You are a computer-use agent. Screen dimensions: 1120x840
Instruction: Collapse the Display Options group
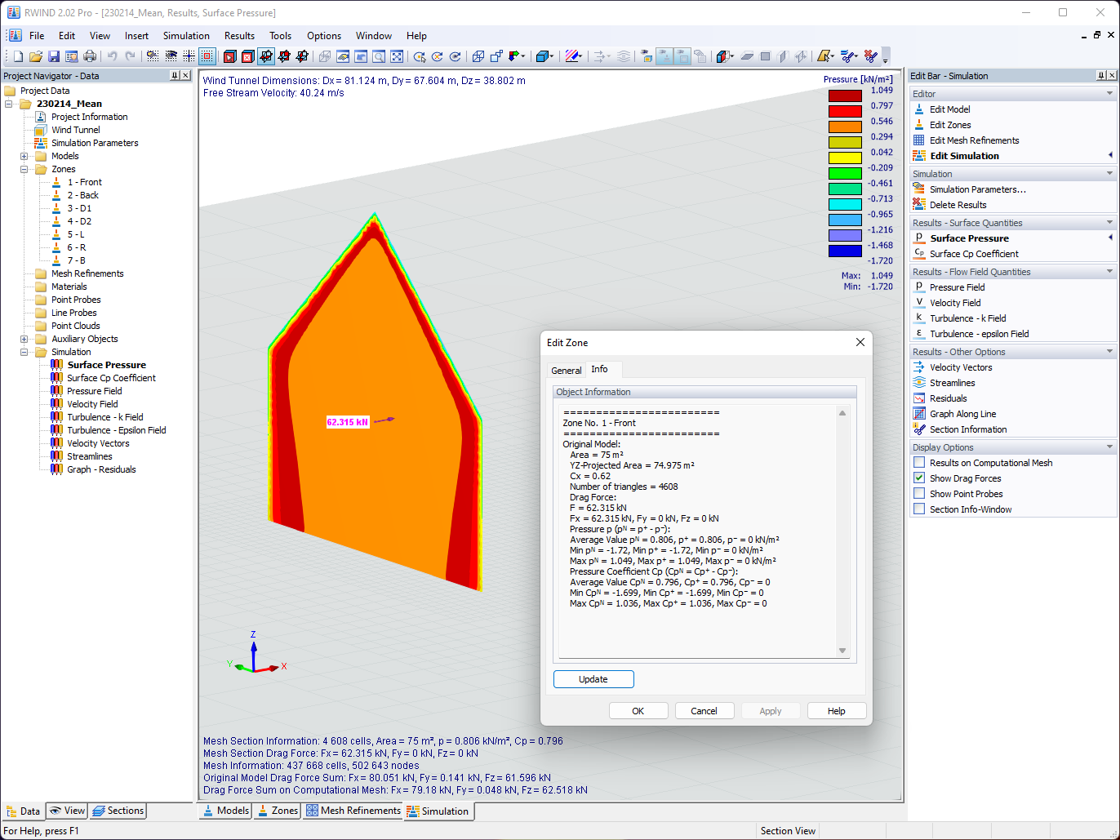pos(1109,447)
